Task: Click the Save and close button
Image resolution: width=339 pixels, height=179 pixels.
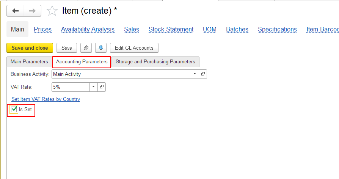Action: pos(30,48)
